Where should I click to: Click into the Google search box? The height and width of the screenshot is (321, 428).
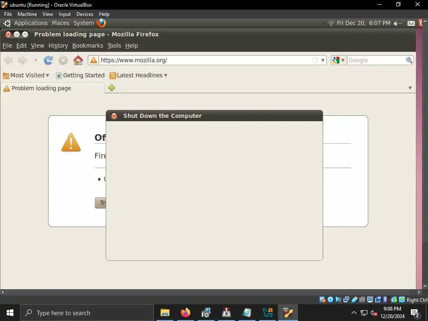[376, 60]
